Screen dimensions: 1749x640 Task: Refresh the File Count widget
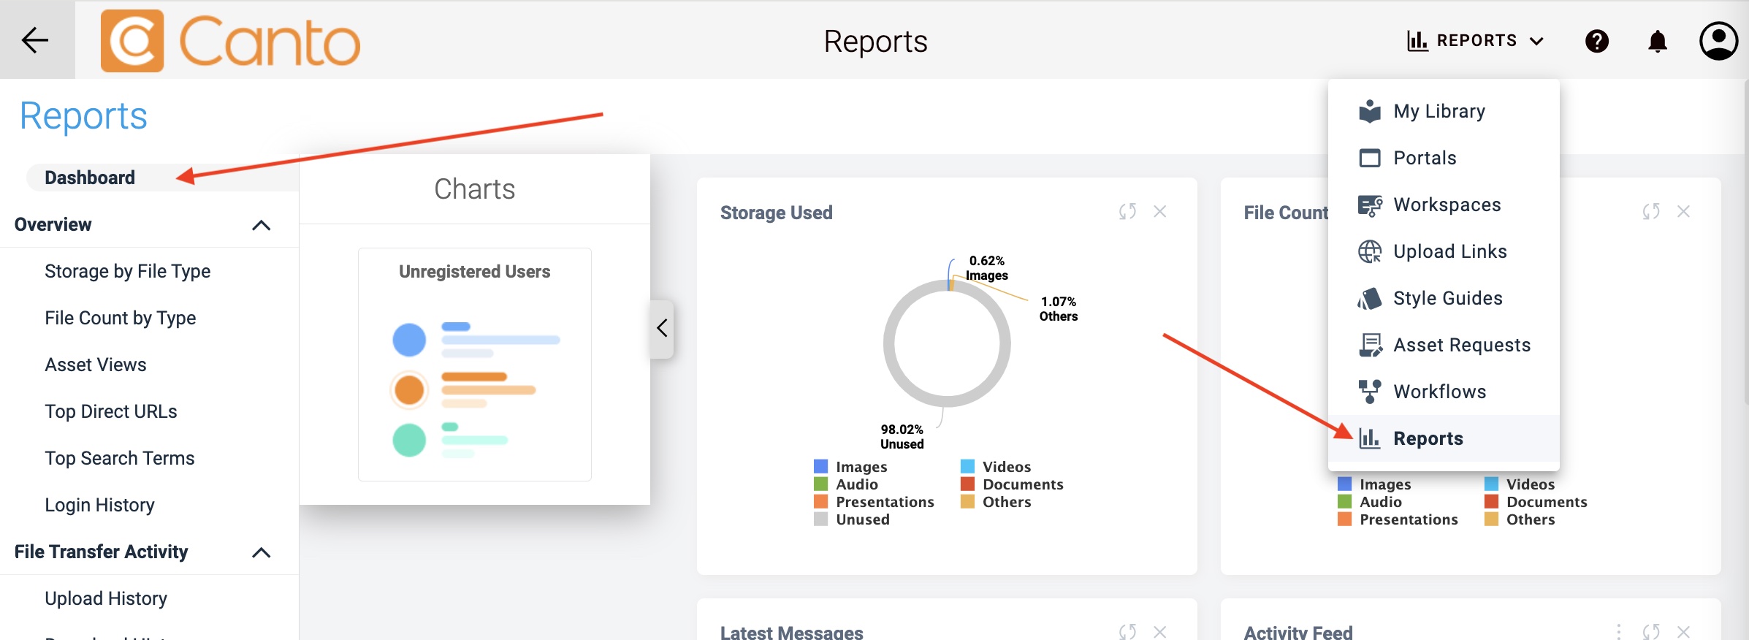click(x=1651, y=212)
